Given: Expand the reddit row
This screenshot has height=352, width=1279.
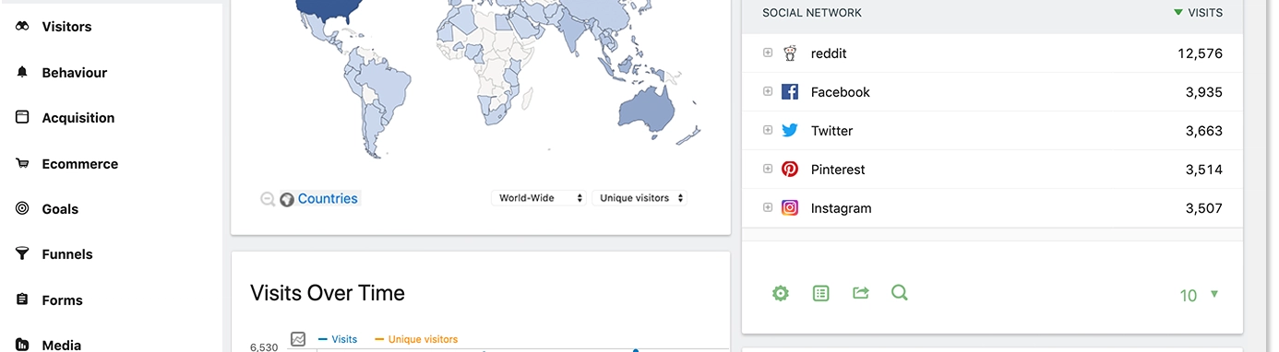Looking at the screenshot, I should [x=768, y=53].
